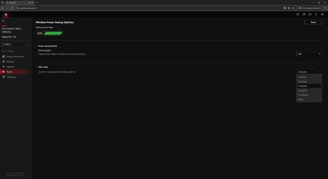The image size is (328, 179).
Task: Open the Device Information sidebar icon
Action: (3, 57)
